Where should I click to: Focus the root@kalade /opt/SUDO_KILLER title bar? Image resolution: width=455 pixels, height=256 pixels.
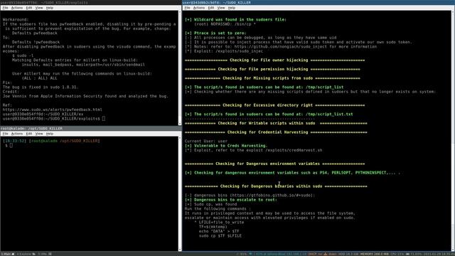coord(91,128)
